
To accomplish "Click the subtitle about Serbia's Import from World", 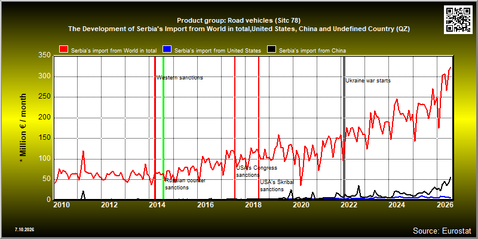I will coord(238,29).
